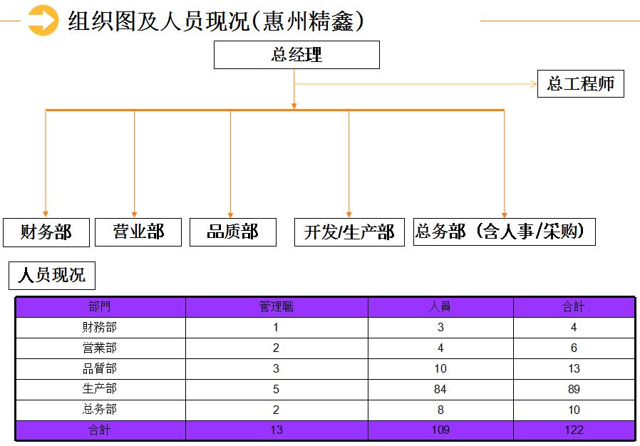Click 生产部 管理職 value 5
Screen dimensions: 640x446
[x=276, y=389]
